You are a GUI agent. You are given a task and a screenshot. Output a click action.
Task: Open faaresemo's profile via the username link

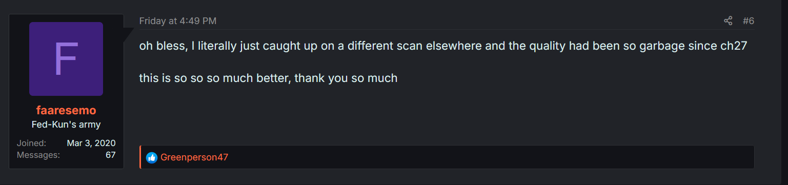coord(66,110)
